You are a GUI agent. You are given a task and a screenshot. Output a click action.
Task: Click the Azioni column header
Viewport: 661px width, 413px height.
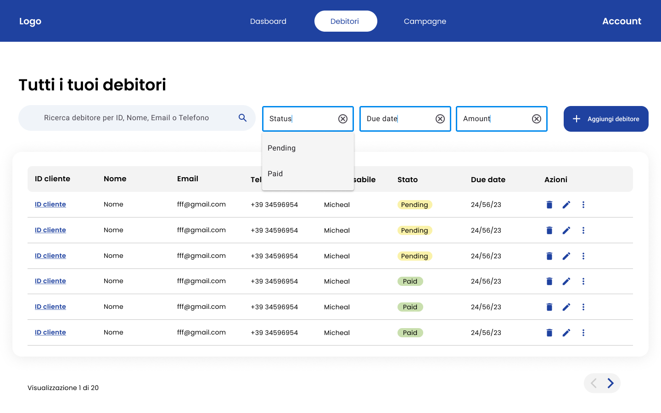556,179
